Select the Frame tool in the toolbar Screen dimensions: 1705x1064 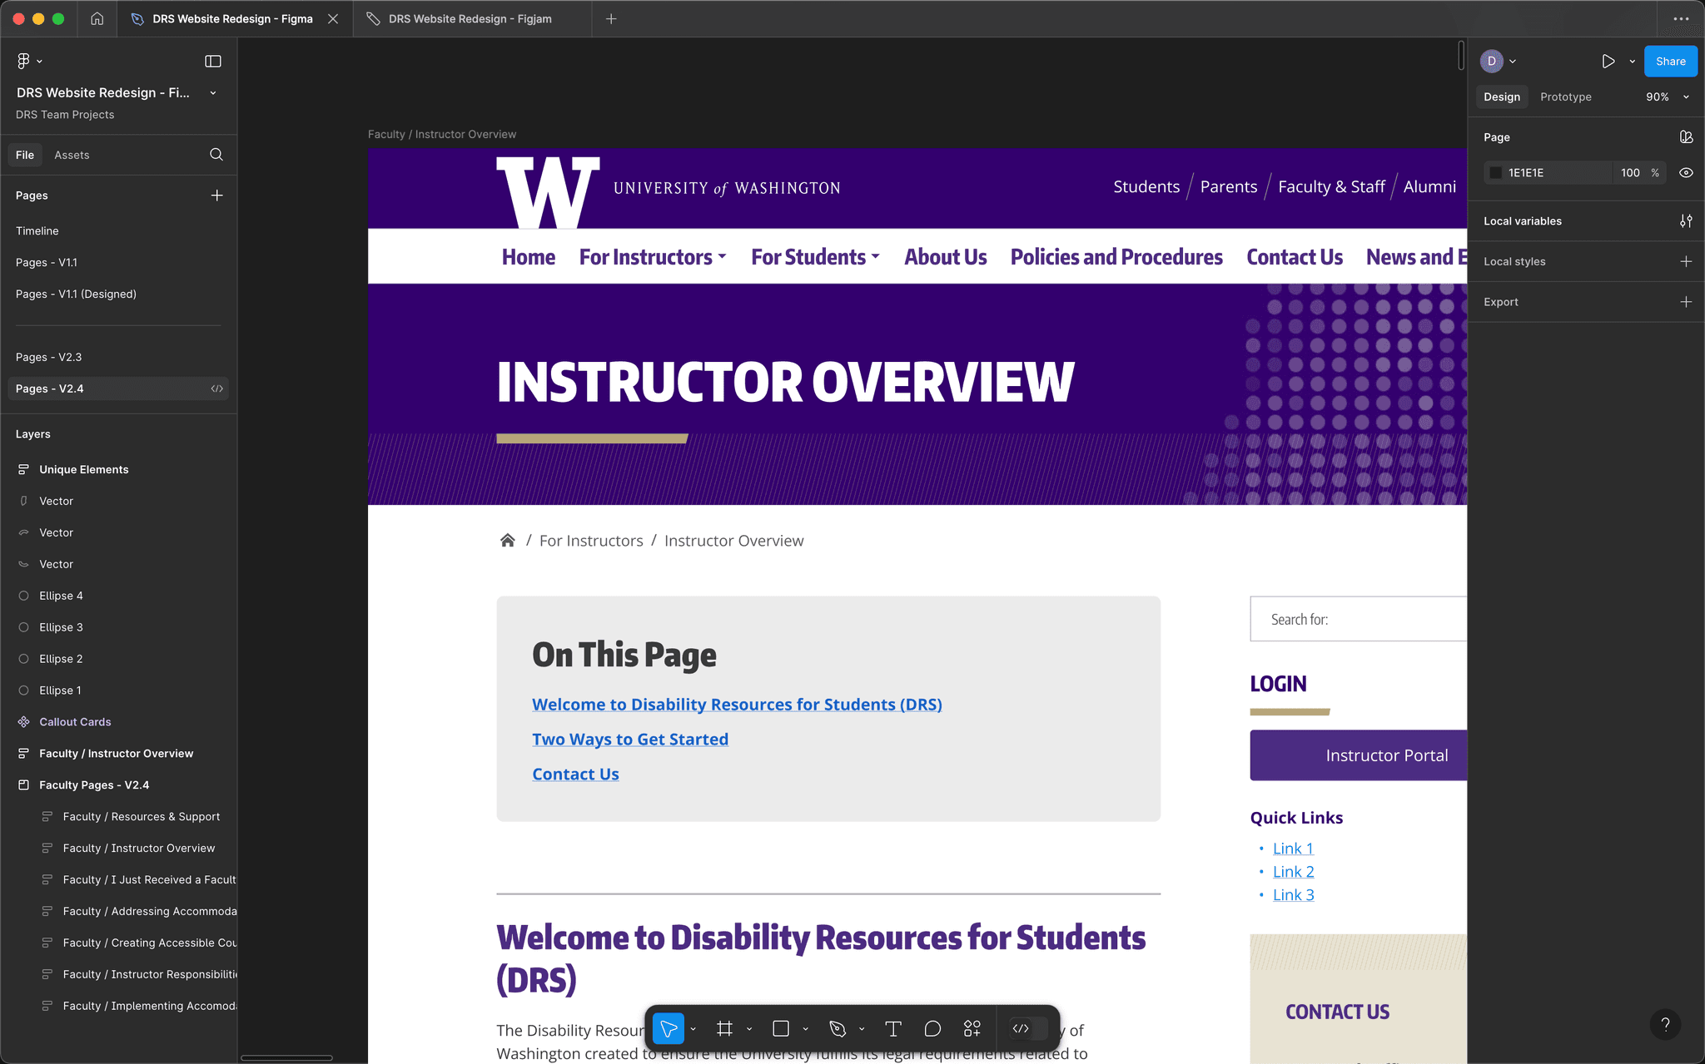click(723, 1028)
